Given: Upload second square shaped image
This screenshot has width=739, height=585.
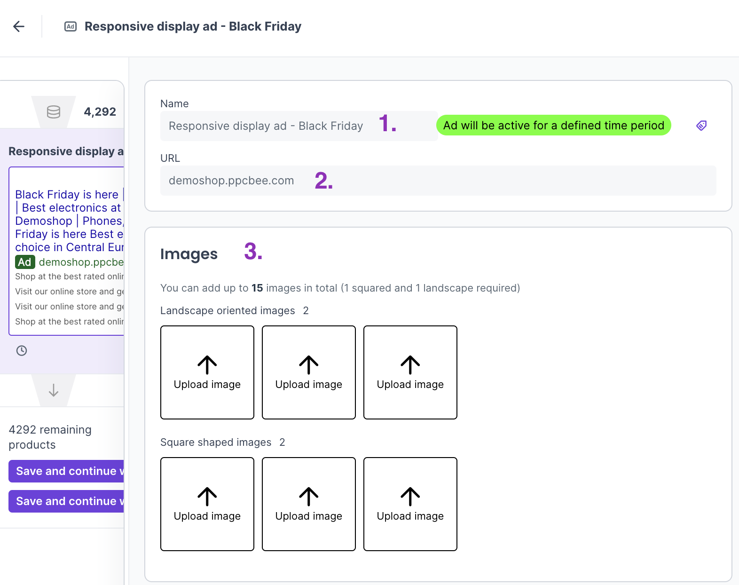Looking at the screenshot, I should pos(309,504).
